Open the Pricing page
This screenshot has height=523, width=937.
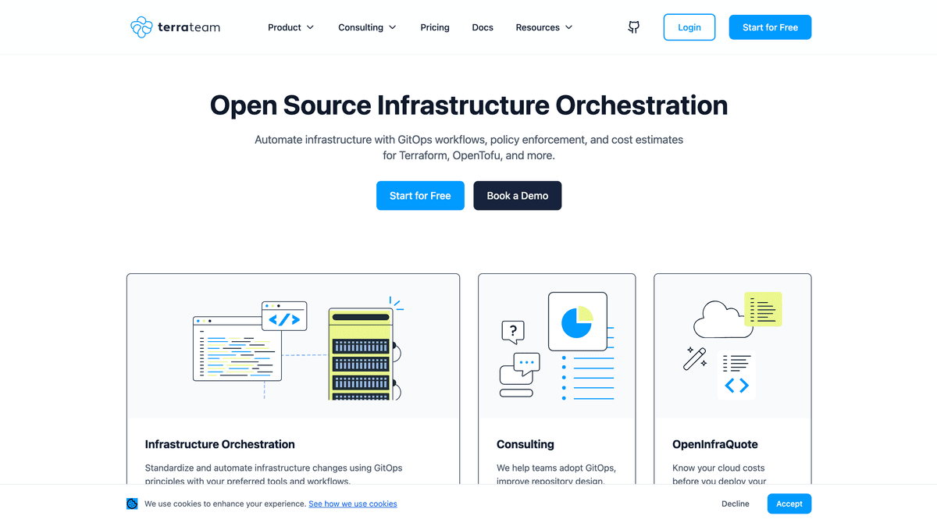click(x=435, y=27)
